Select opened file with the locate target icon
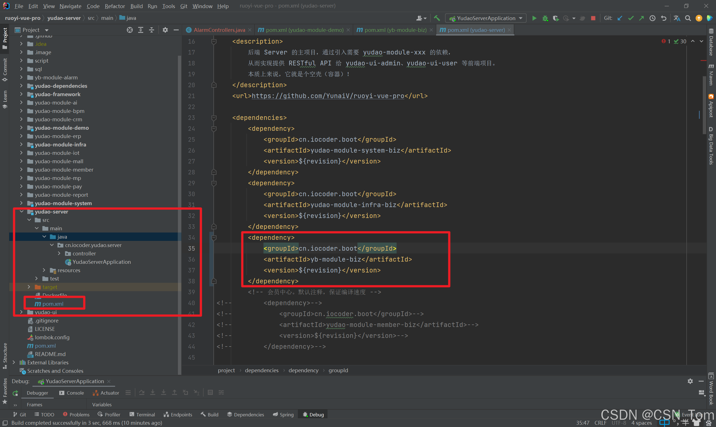 [x=130, y=30]
